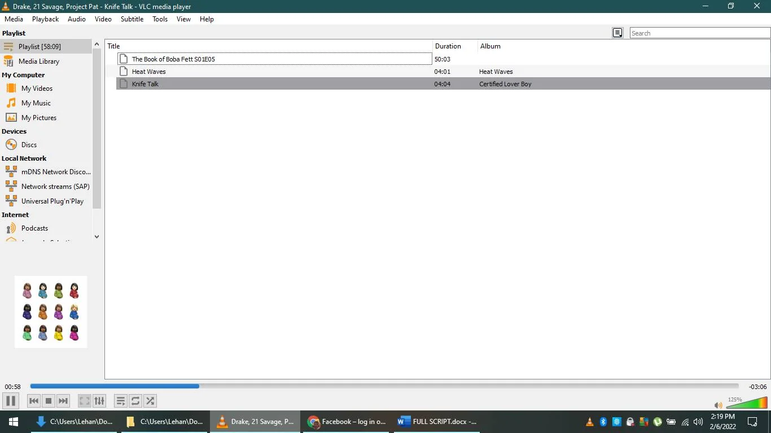Sort playlist by the Duration column
Viewport: 771px width, 433px height.
[455, 46]
